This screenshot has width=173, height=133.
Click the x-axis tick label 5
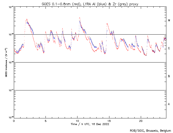46,120
